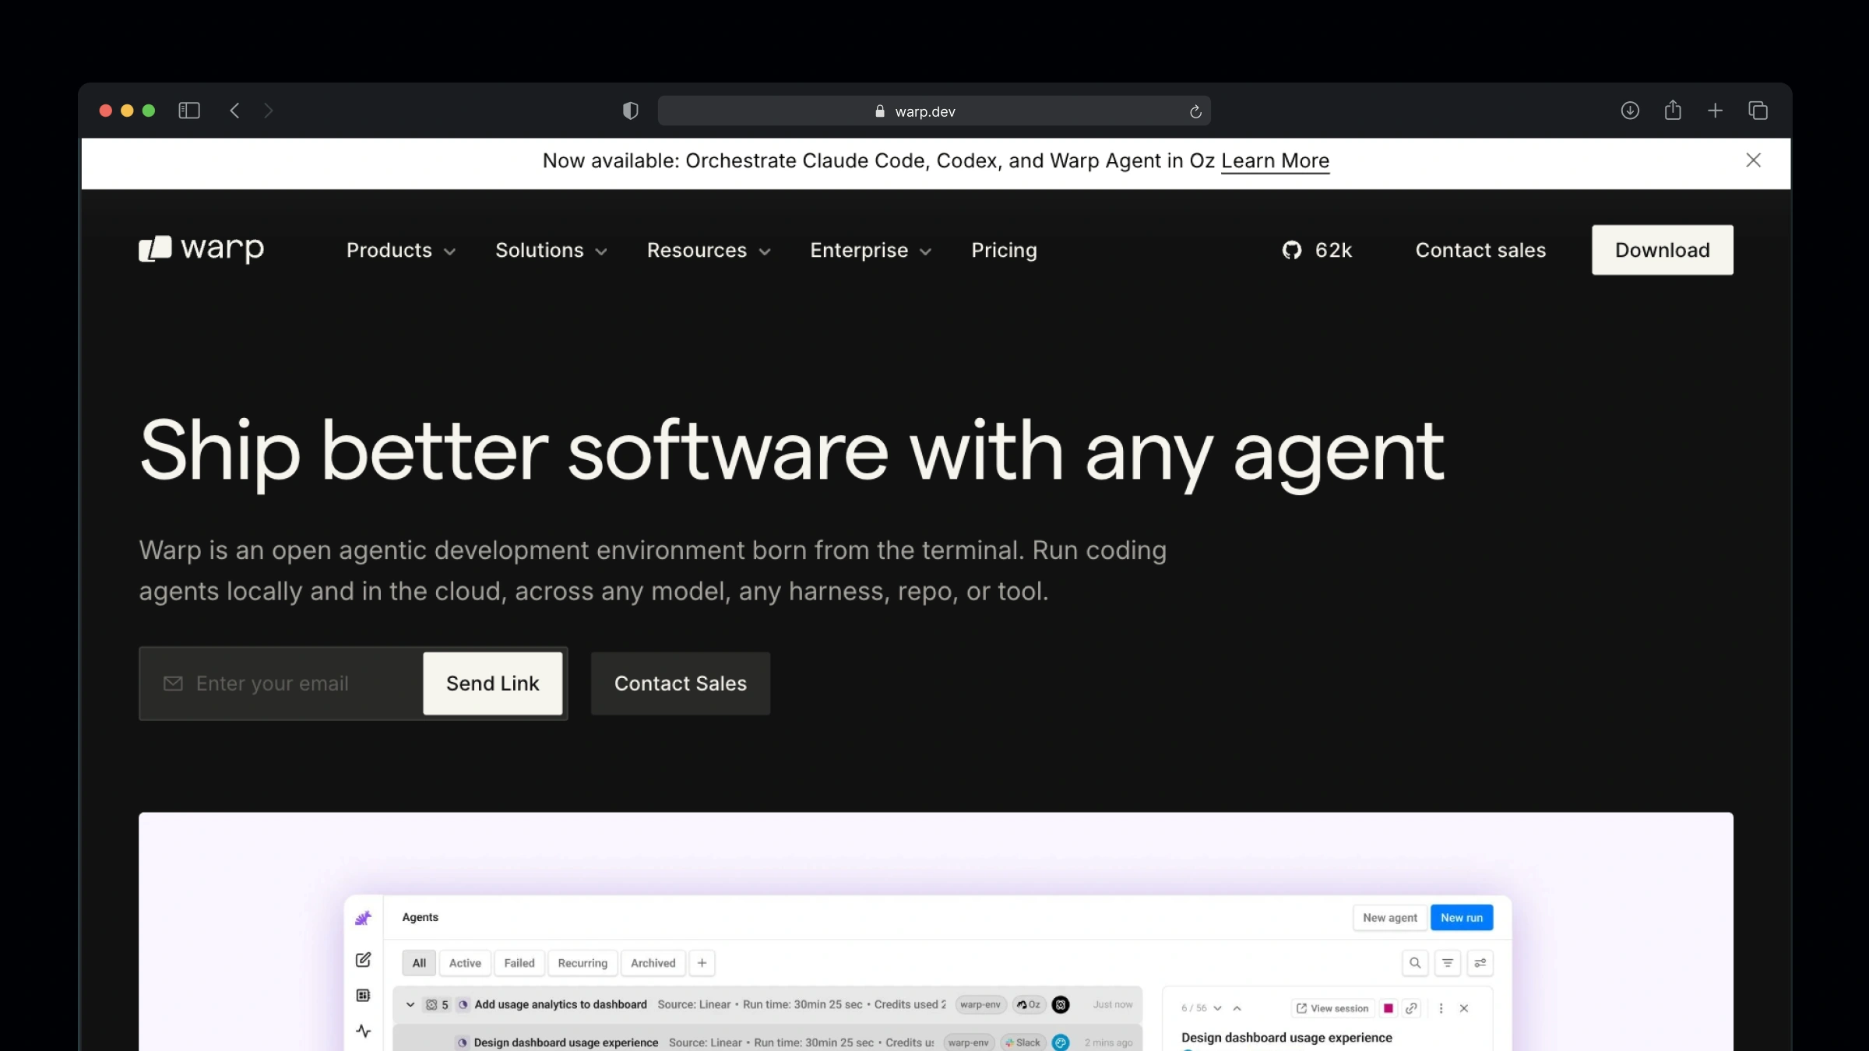
Task: Follow the Learn More link
Action: [1275, 161]
